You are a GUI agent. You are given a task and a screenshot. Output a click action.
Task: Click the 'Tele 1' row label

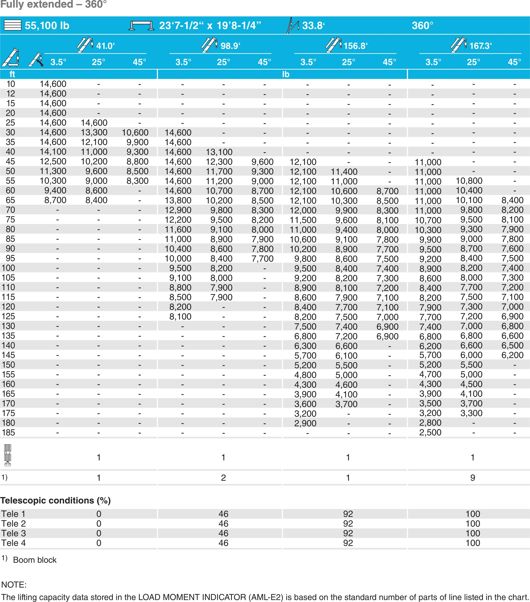pyautogui.click(x=13, y=514)
